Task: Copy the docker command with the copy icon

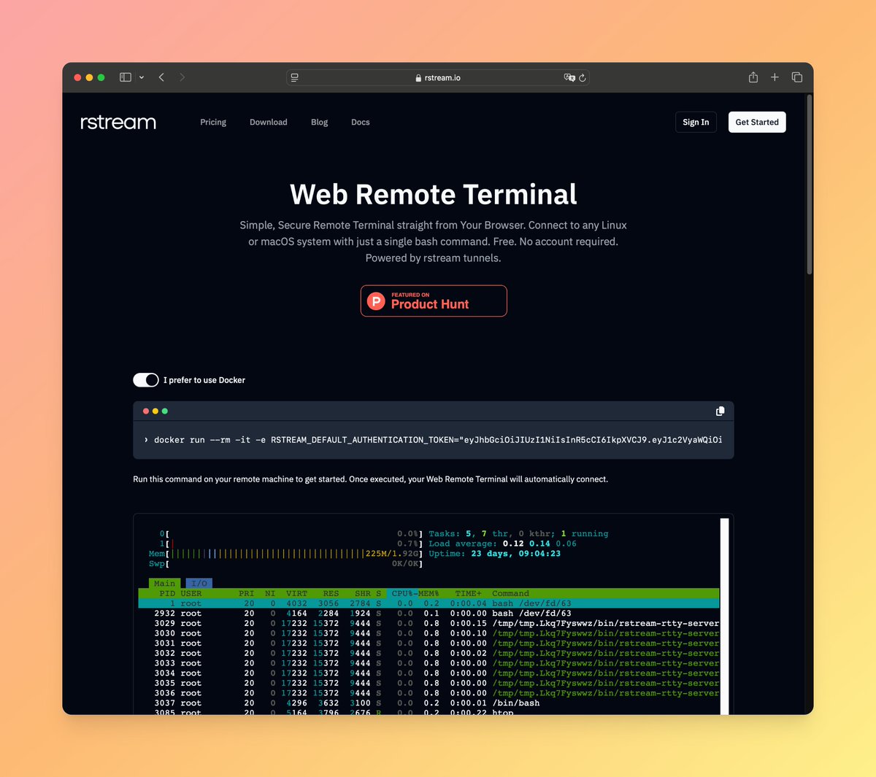Action: tap(721, 411)
